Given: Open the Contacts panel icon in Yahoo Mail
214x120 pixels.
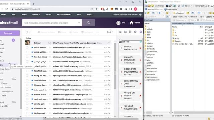Looking at the screenshot, I should (x=120, y=32).
